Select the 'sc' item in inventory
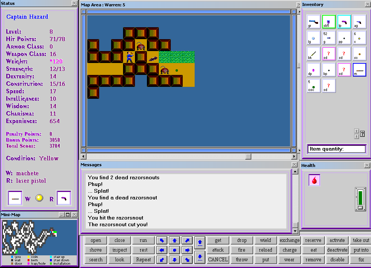 coord(359,54)
